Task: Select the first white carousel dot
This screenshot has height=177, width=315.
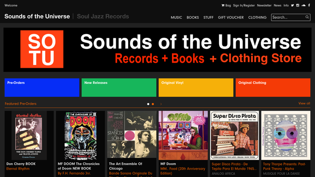Action: click(x=148, y=104)
